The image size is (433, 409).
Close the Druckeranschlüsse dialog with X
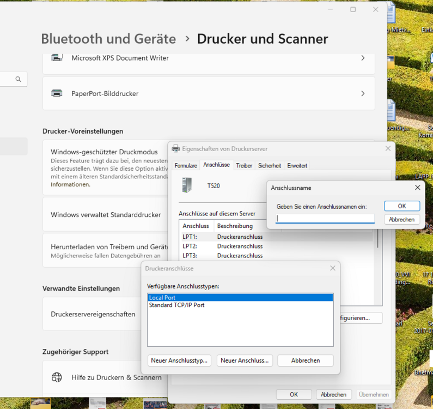point(332,268)
